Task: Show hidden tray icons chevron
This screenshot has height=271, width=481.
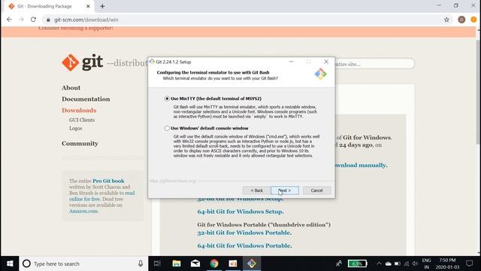Action: pyautogui.click(x=379, y=263)
